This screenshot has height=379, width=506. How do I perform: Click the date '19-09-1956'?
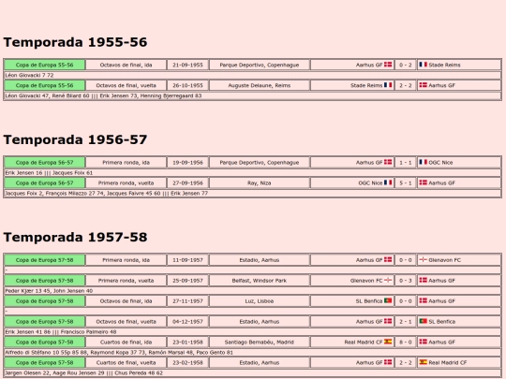point(187,163)
